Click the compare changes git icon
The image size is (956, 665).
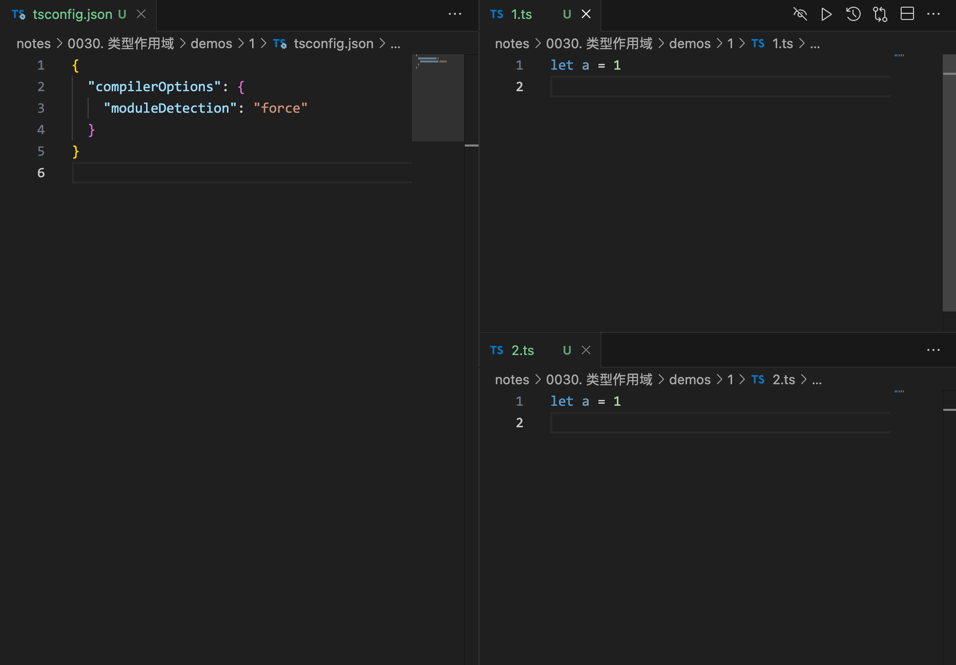tap(880, 14)
